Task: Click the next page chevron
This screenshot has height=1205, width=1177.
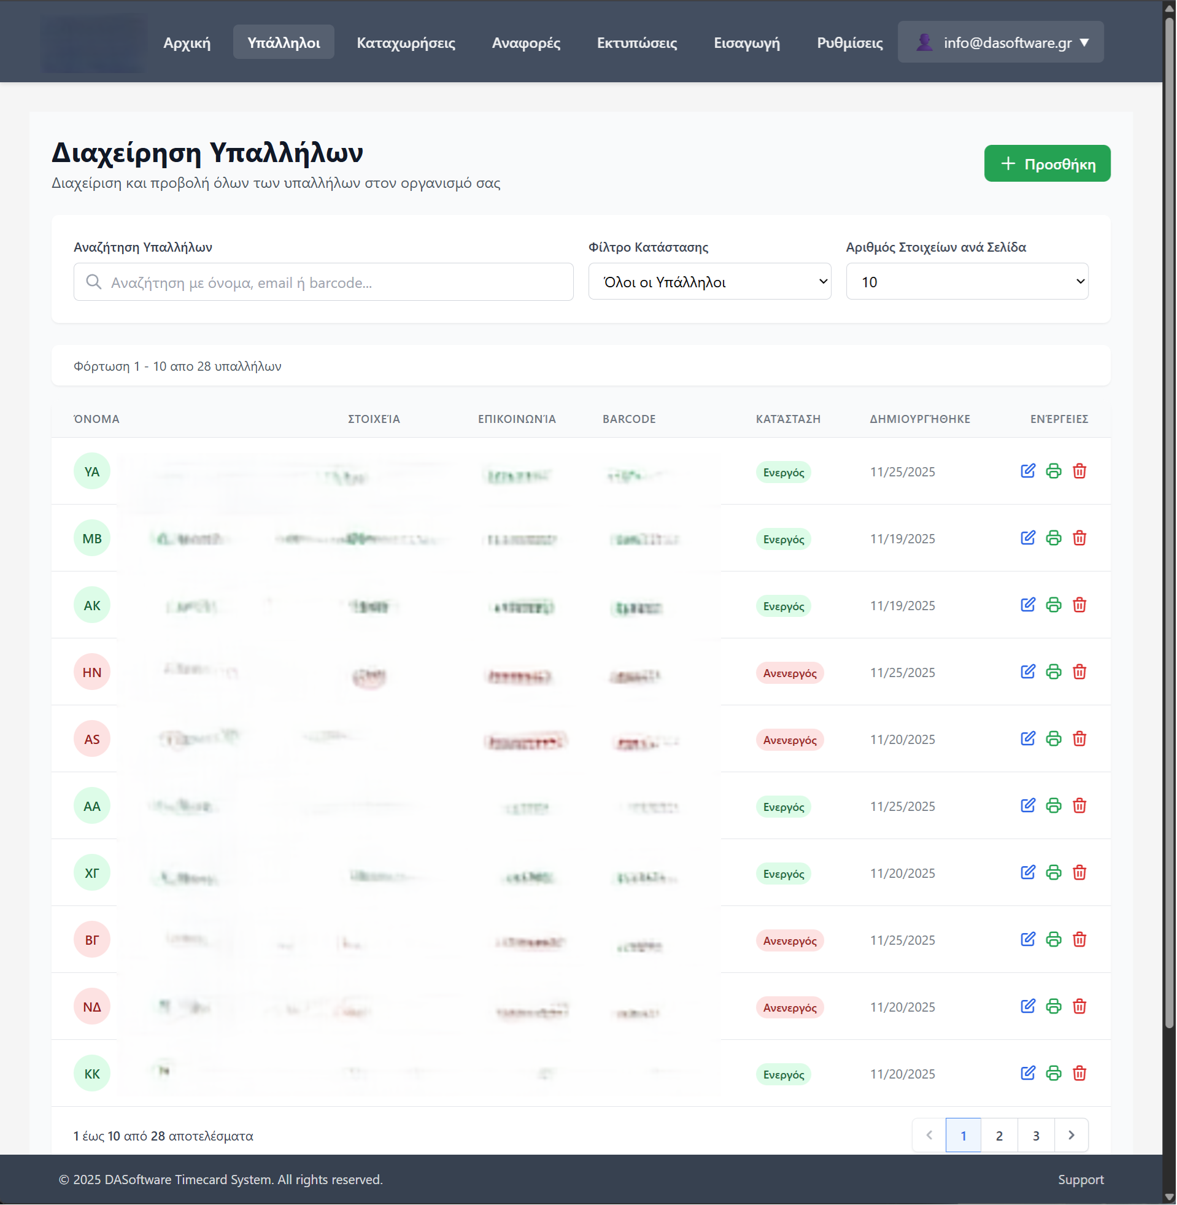Action: [x=1071, y=1135]
